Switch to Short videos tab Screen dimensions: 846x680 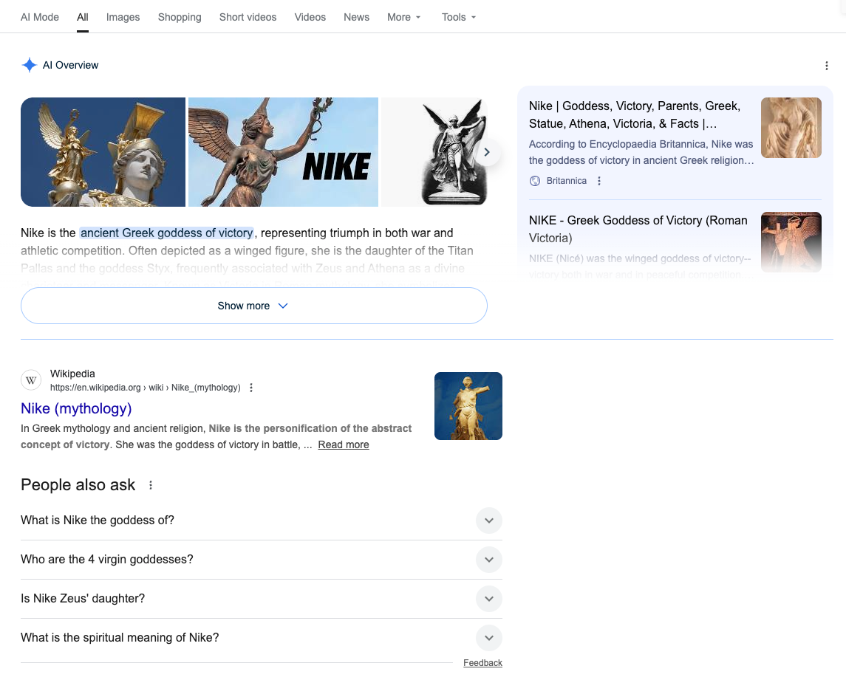pyautogui.click(x=248, y=17)
